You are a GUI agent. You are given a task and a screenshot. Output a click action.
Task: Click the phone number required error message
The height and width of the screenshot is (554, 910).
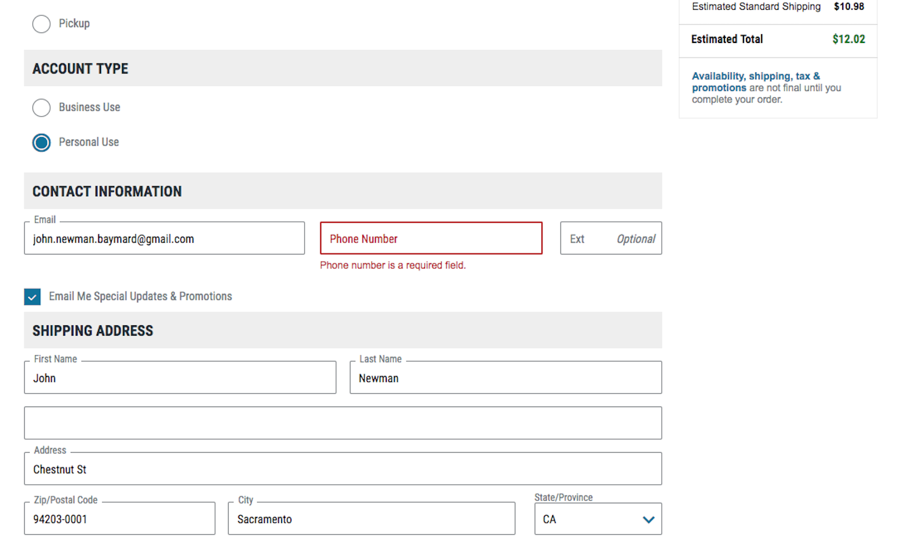click(x=392, y=265)
